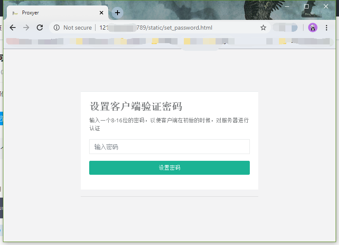Click the 设置客户端验证密码 heading

coord(136,106)
